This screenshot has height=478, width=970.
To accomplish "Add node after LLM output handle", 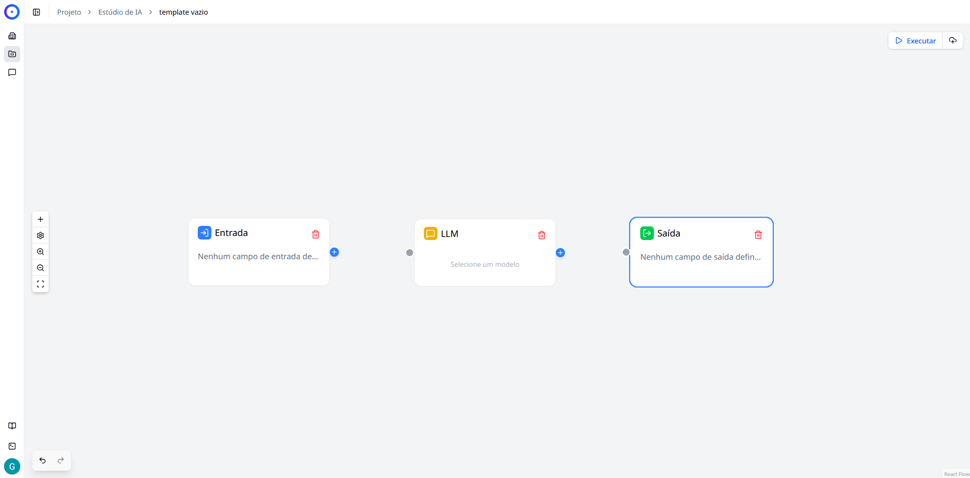I will (x=560, y=253).
